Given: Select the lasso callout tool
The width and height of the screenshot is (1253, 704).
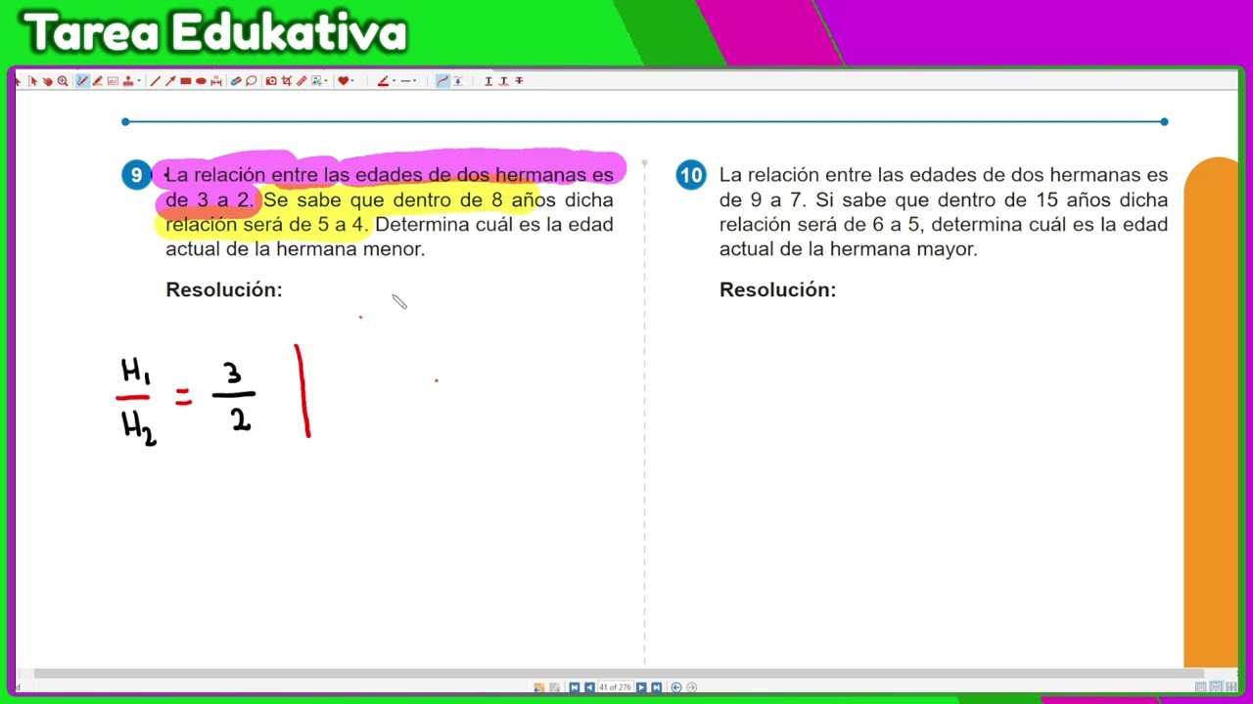Looking at the screenshot, I should click(x=251, y=81).
